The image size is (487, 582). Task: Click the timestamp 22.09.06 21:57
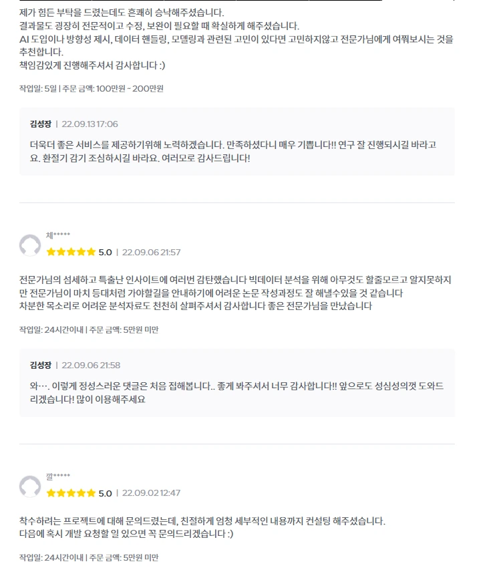pyautogui.click(x=152, y=253)
